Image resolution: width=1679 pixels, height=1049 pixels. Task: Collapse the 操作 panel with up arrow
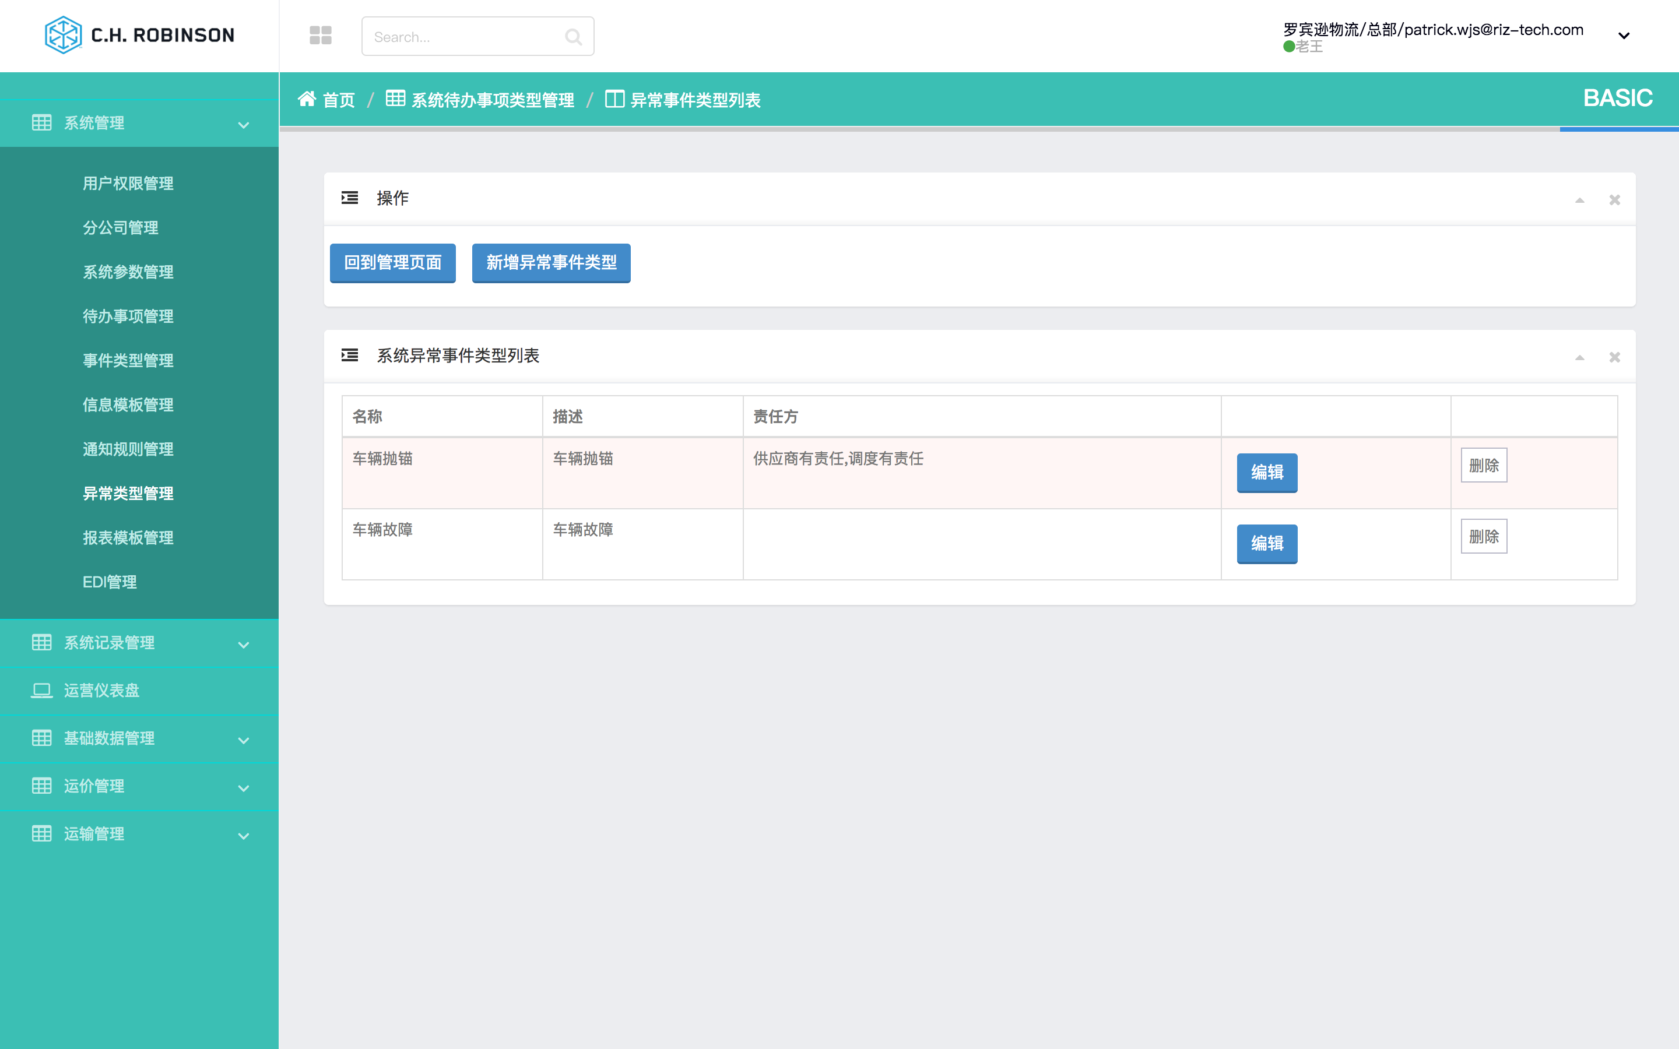pyautogui.click(x=1580, y=200)
